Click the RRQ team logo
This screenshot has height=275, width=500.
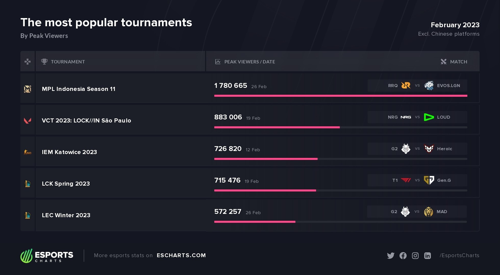[x=406, y=86]
